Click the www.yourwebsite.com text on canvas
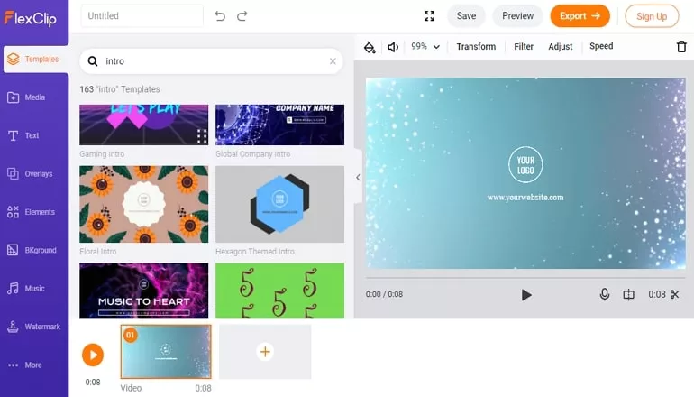 coord(525,198)
